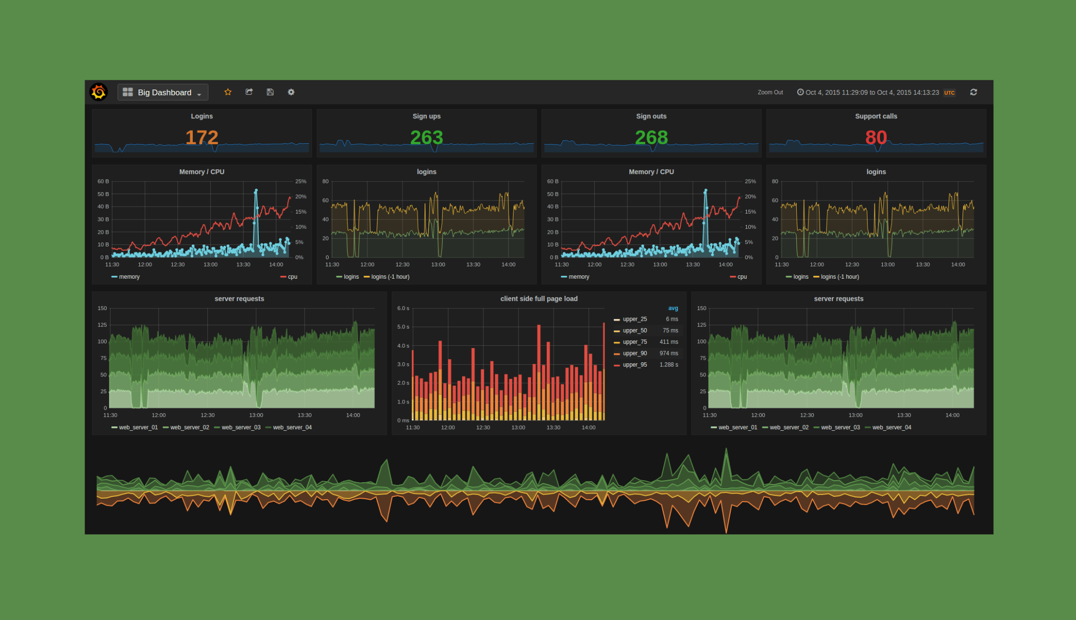Toggle upper_75 series in page load legend

coord(630,342)
